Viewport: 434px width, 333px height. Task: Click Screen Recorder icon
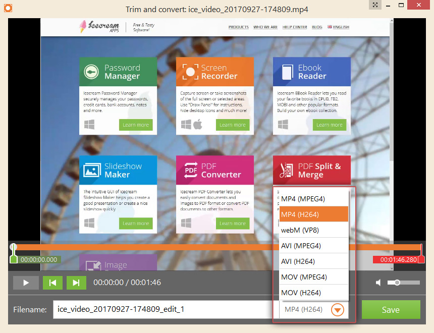pyautogui.click(x=190, y=72)
